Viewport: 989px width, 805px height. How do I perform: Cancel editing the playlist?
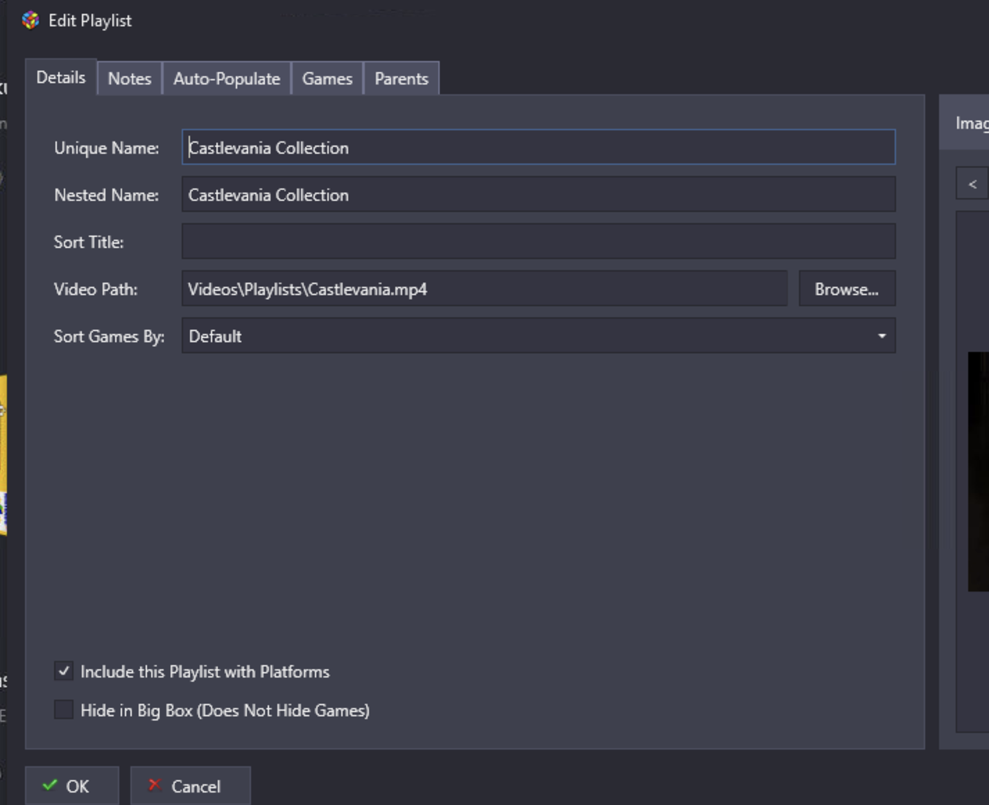pos(190,786)
